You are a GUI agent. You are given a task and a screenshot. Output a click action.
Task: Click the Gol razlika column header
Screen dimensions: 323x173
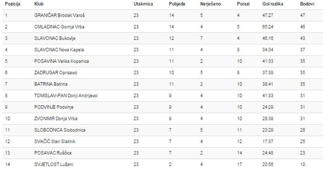[x=273, y=4]
